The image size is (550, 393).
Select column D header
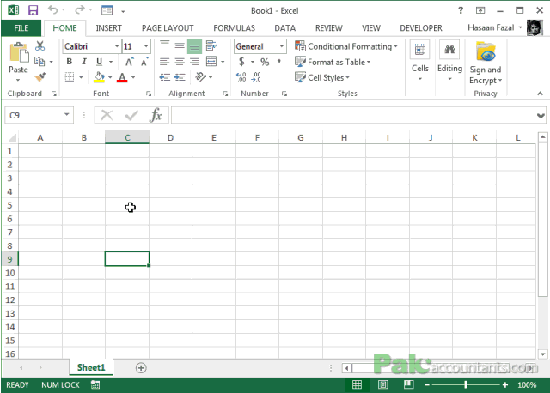tap(170, 137)
